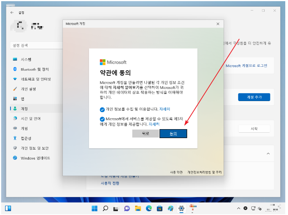Select 계정 settings category
Viewport: 288px width, 215px height.
(x=36, y=109)
